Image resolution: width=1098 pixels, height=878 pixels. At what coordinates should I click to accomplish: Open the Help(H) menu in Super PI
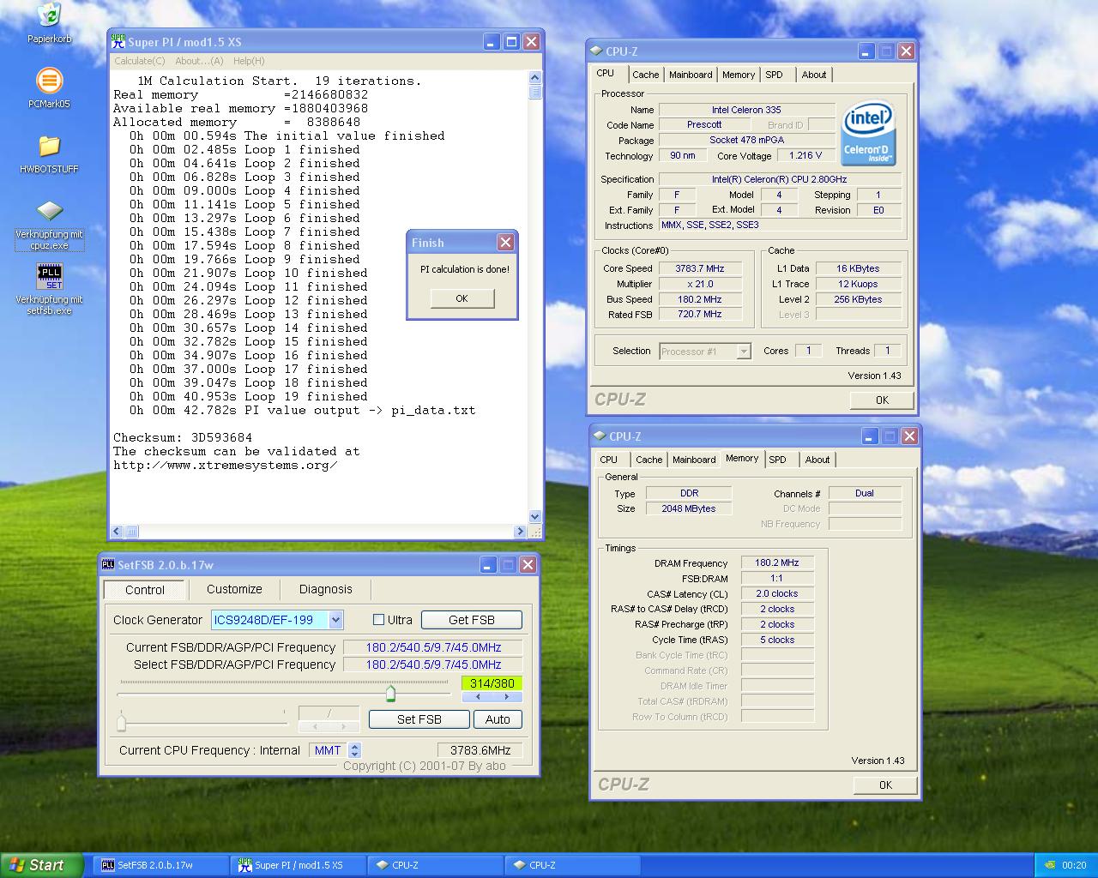(249, 61)
